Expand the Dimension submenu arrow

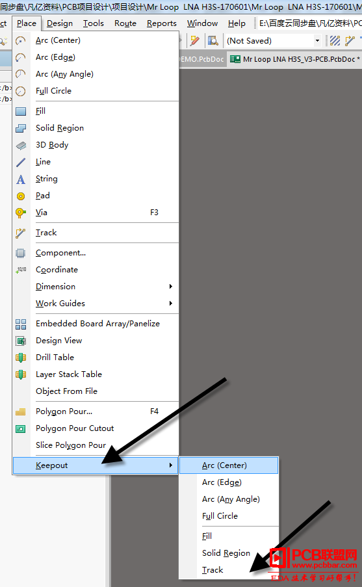[x=171, y=287]
